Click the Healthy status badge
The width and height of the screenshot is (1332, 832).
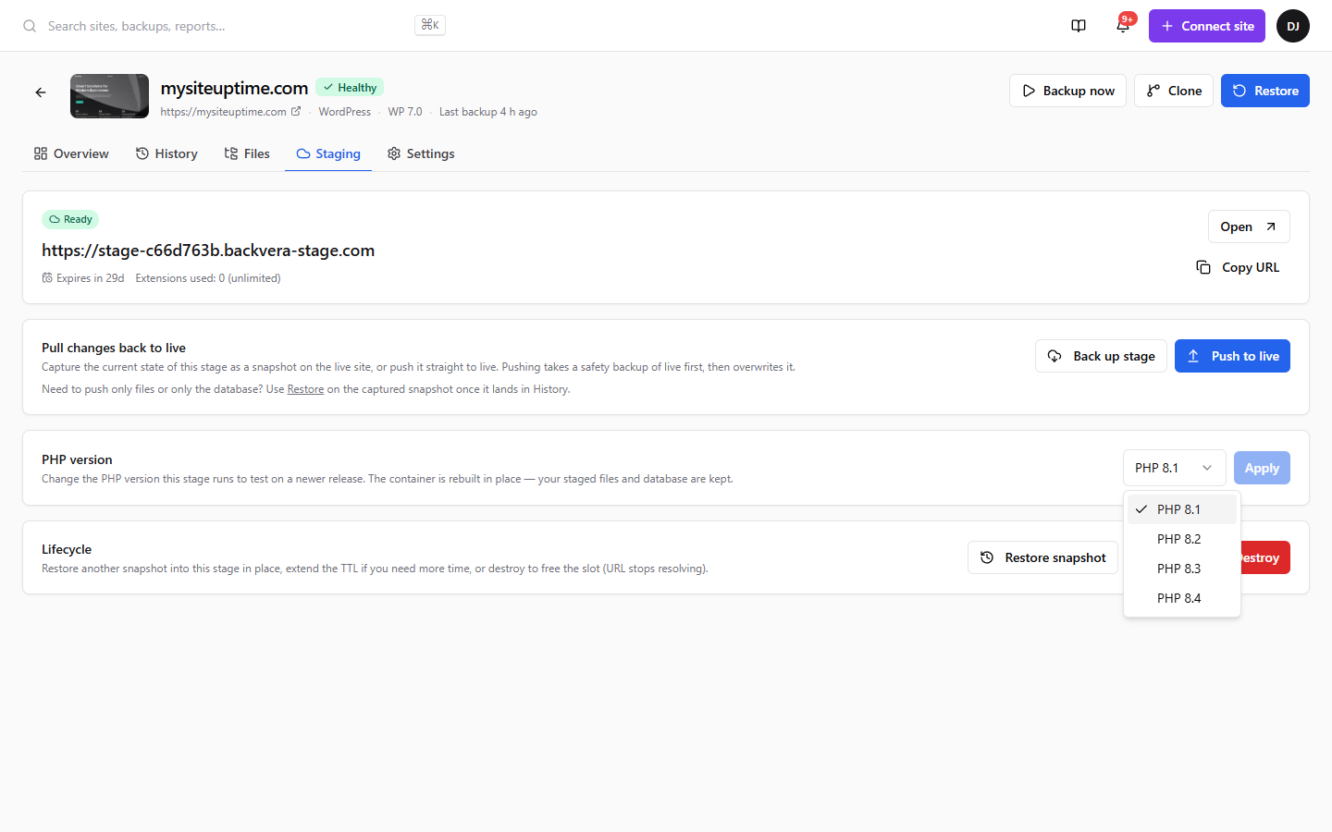(x=350, y=87)
